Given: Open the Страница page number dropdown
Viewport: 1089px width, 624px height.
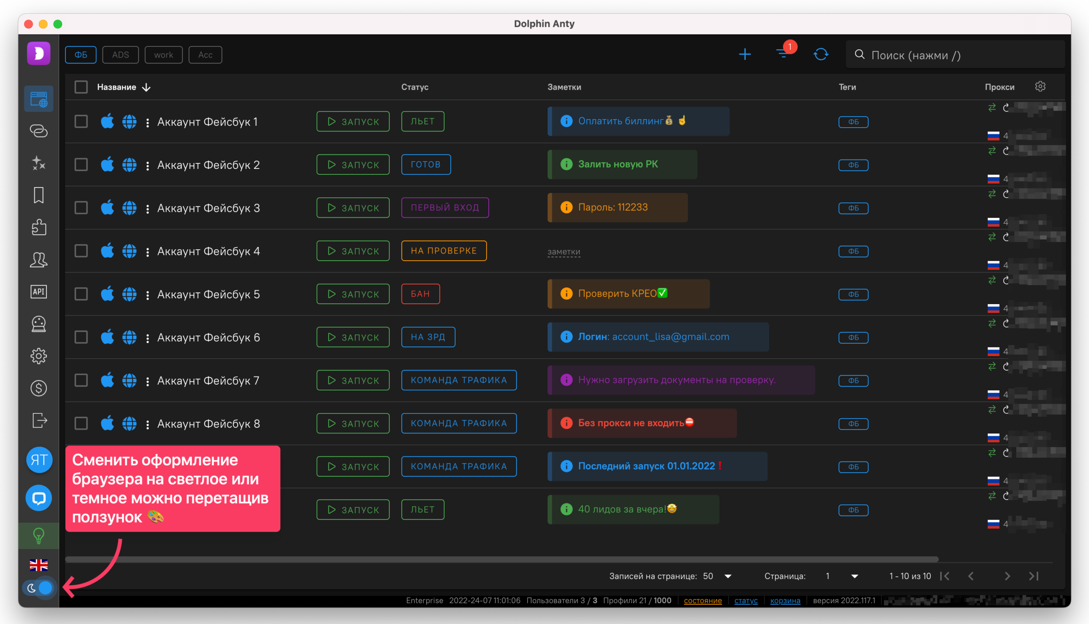Looking at the screenshot, I should coord(842,576).
